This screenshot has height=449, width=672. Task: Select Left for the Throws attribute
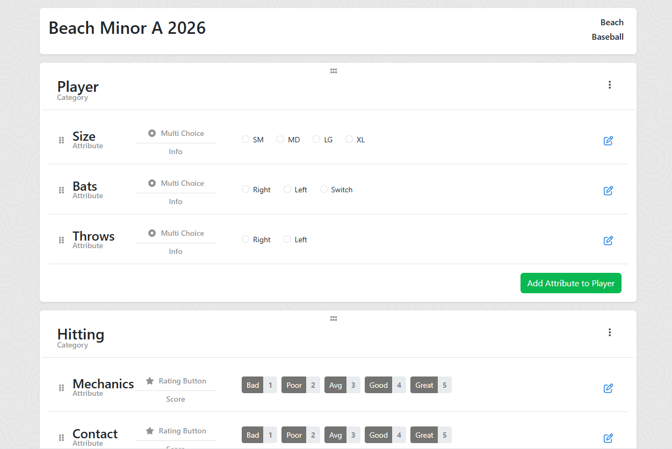pyautogui.click(x=287, y=239)
